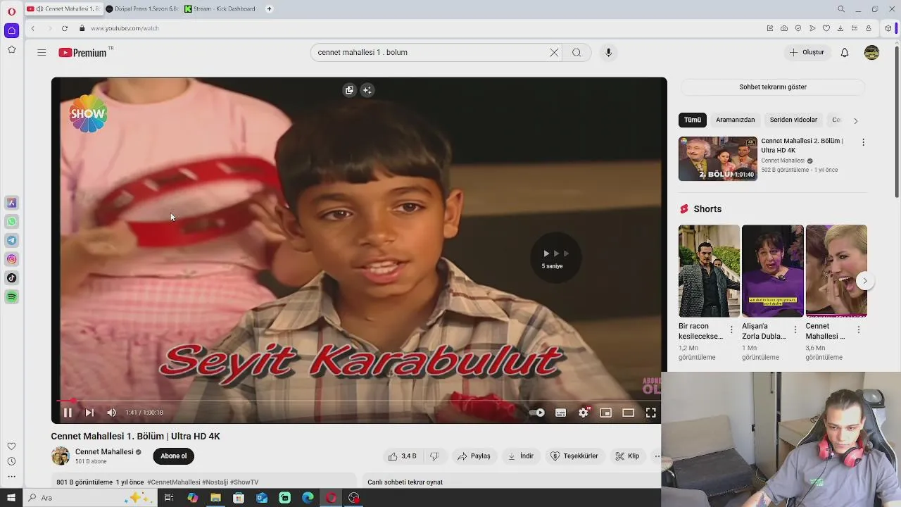
Task: Open Microsoft Edge from taskbar
Action: (308, 498)
